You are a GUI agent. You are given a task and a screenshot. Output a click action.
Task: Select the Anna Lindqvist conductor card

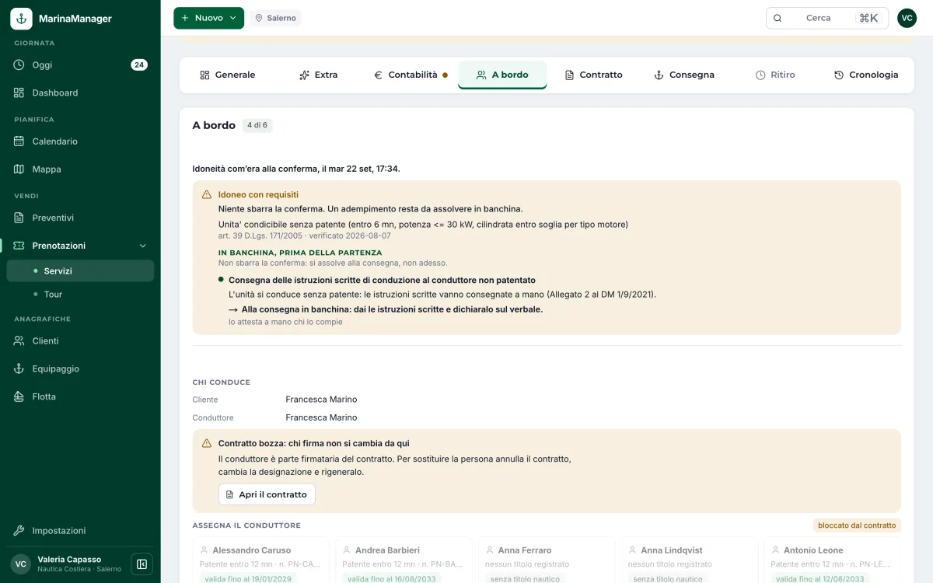tap(690, 560)
